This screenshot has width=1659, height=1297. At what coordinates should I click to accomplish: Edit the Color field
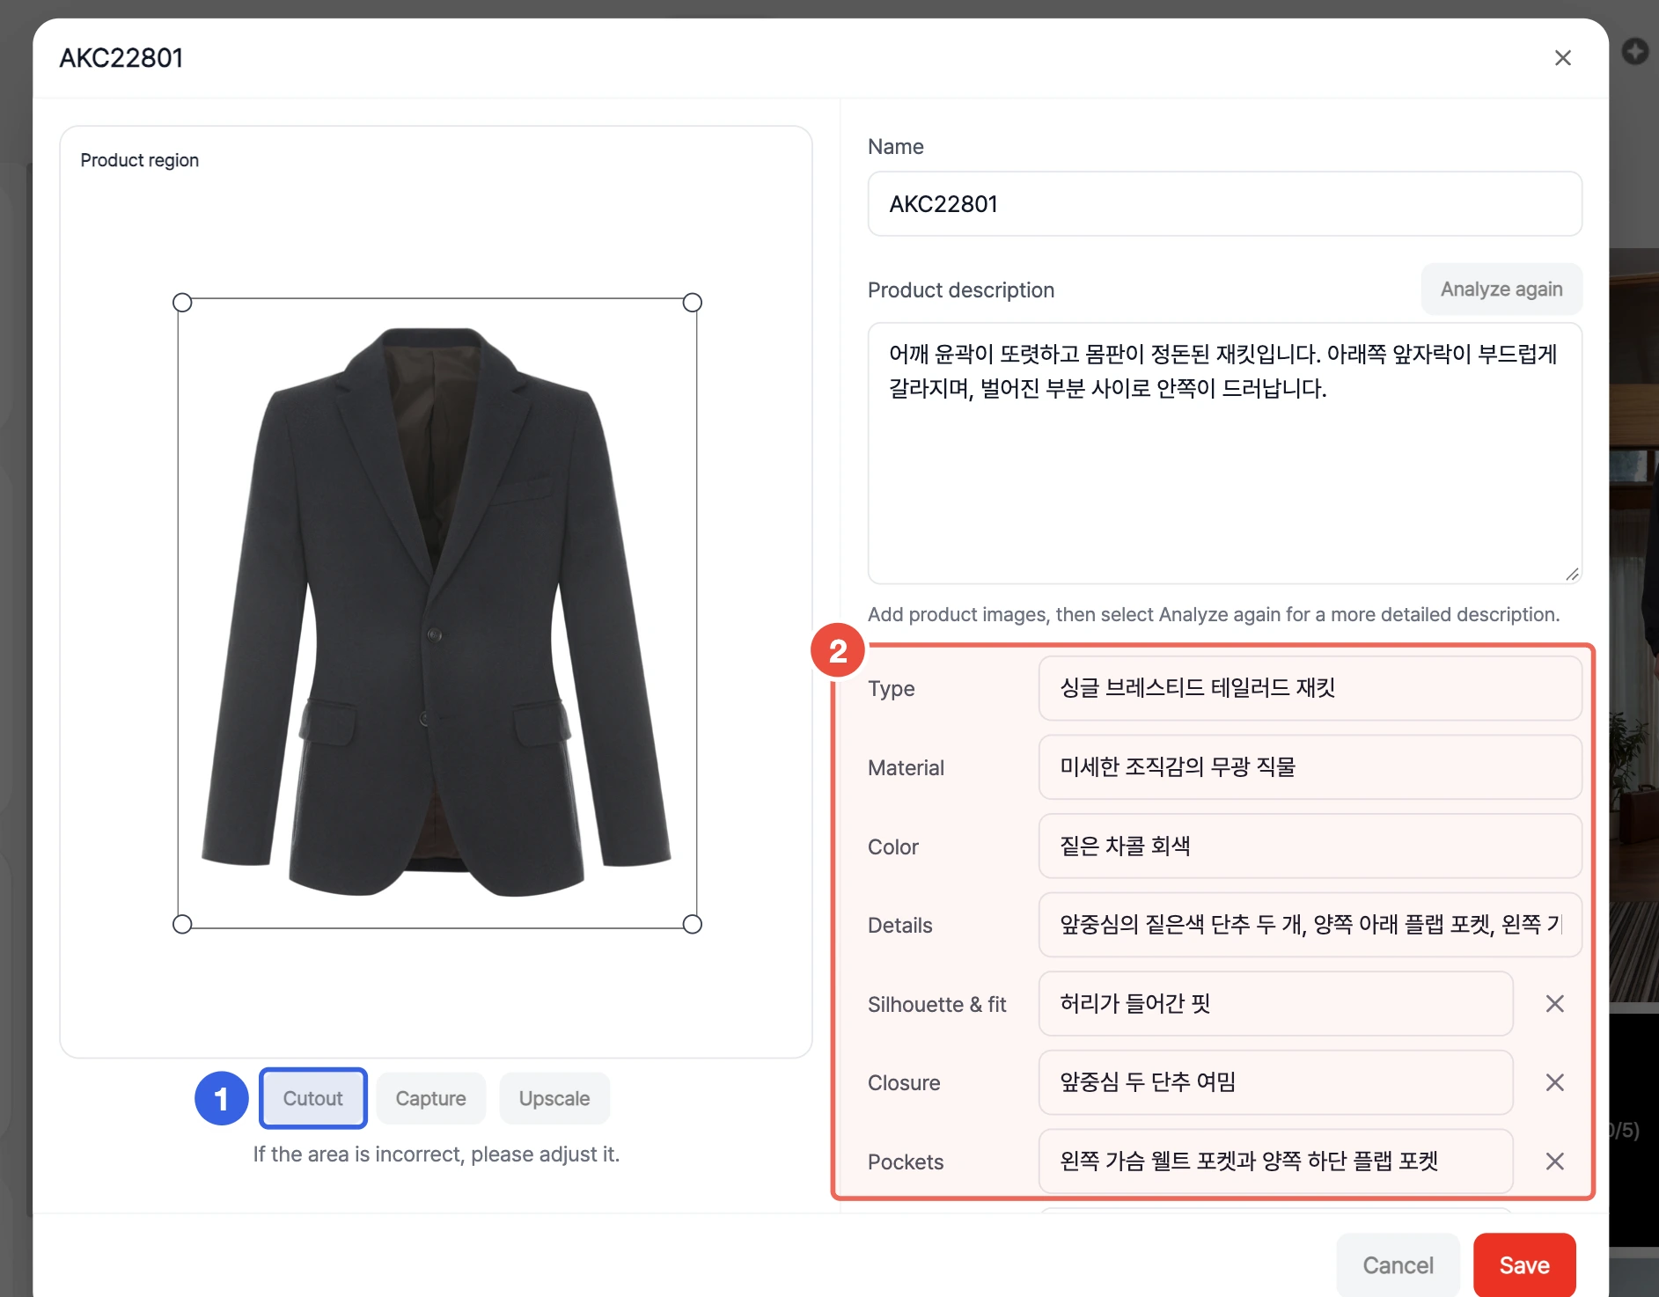point(1310,846)
